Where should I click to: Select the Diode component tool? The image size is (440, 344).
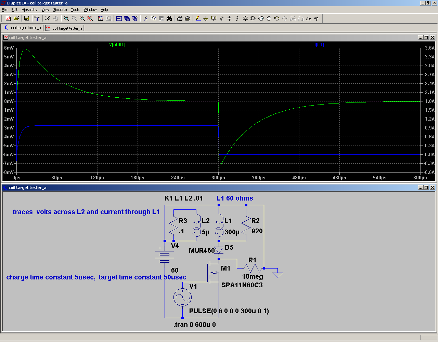pyautogui.click(x=245, y=18)
